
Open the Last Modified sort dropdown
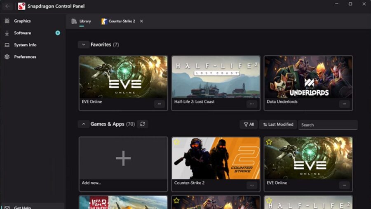(277, 124)
